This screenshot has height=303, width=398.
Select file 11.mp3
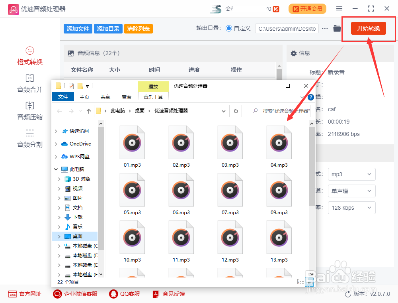coord(181,242)
